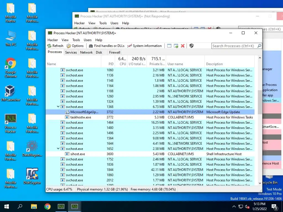Image resolution: width=283 pixels, height=212 pixels.
Task: Open the Hacker menu in front window
Action: click(53, 40)
